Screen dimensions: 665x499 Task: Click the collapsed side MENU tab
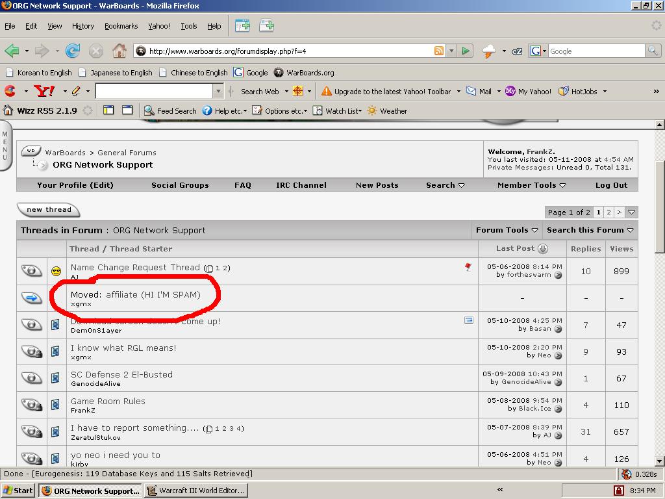tap(5, 146)
